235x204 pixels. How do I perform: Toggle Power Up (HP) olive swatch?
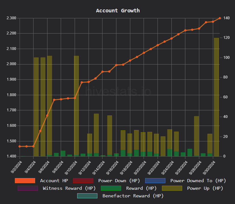(x=172, y=188)
